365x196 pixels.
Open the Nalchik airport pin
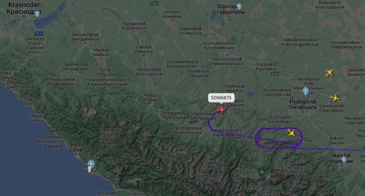(x=344, y=160)
